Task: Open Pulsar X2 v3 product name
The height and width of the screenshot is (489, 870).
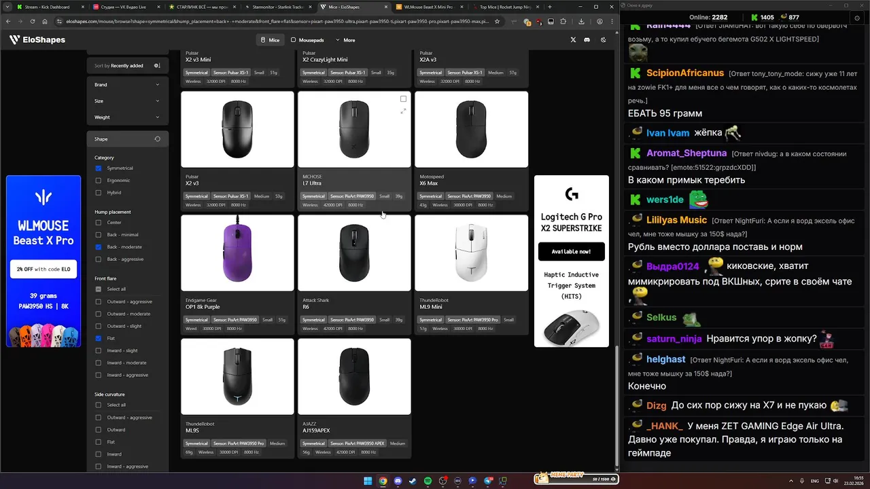Action: coord(192,183)
